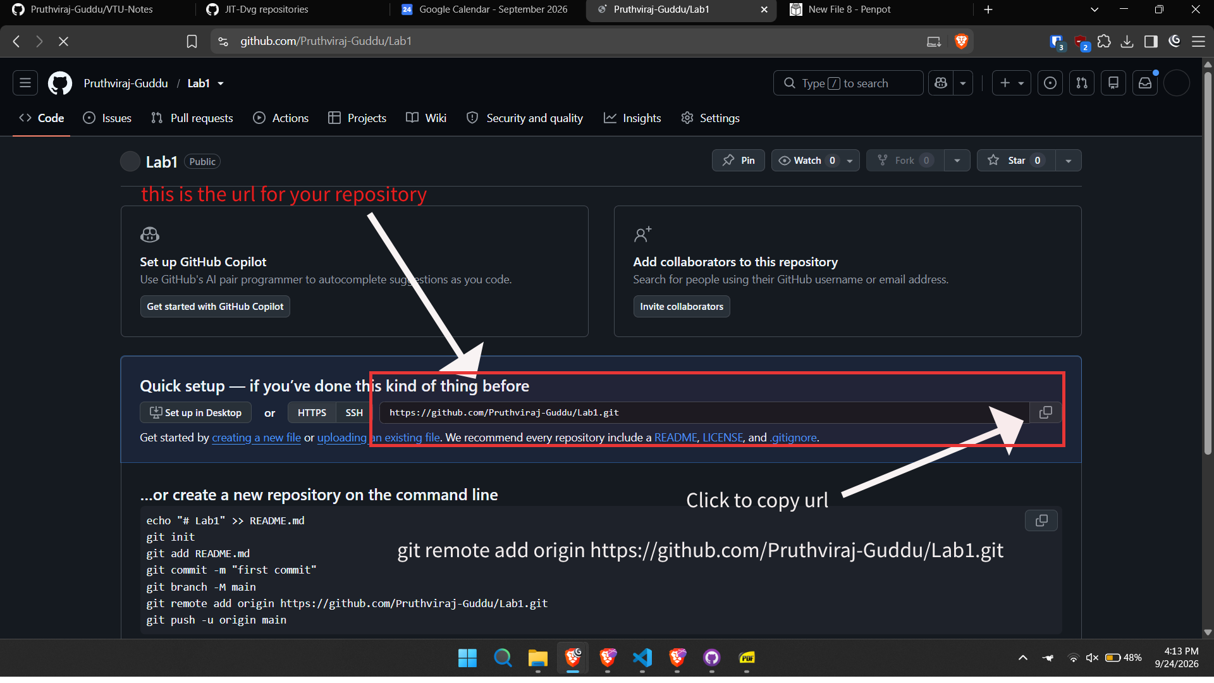Stop loading the page

(x=63, y=41)
